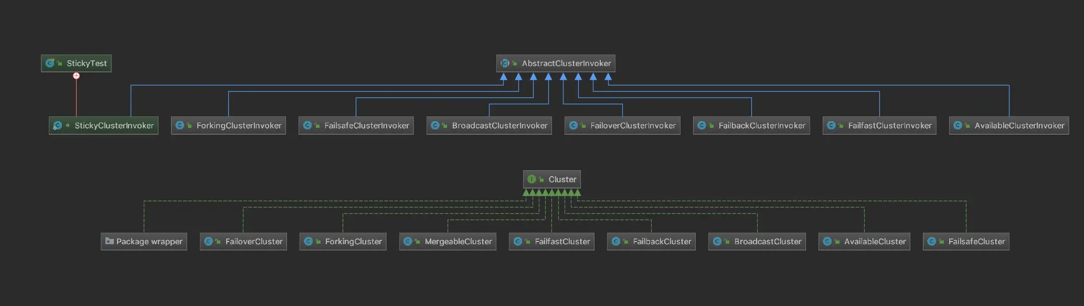
Task: Click the StickyTest class icon
Action: (x=50, y=63)
